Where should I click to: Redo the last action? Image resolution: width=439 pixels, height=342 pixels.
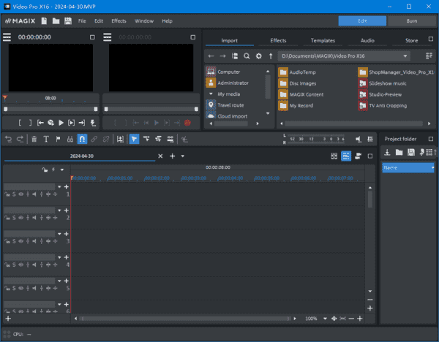click(x=20, y=139)
